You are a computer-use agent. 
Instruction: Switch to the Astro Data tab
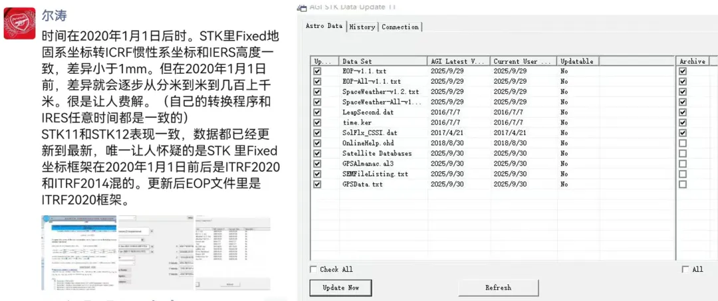(x=324, y=26)
